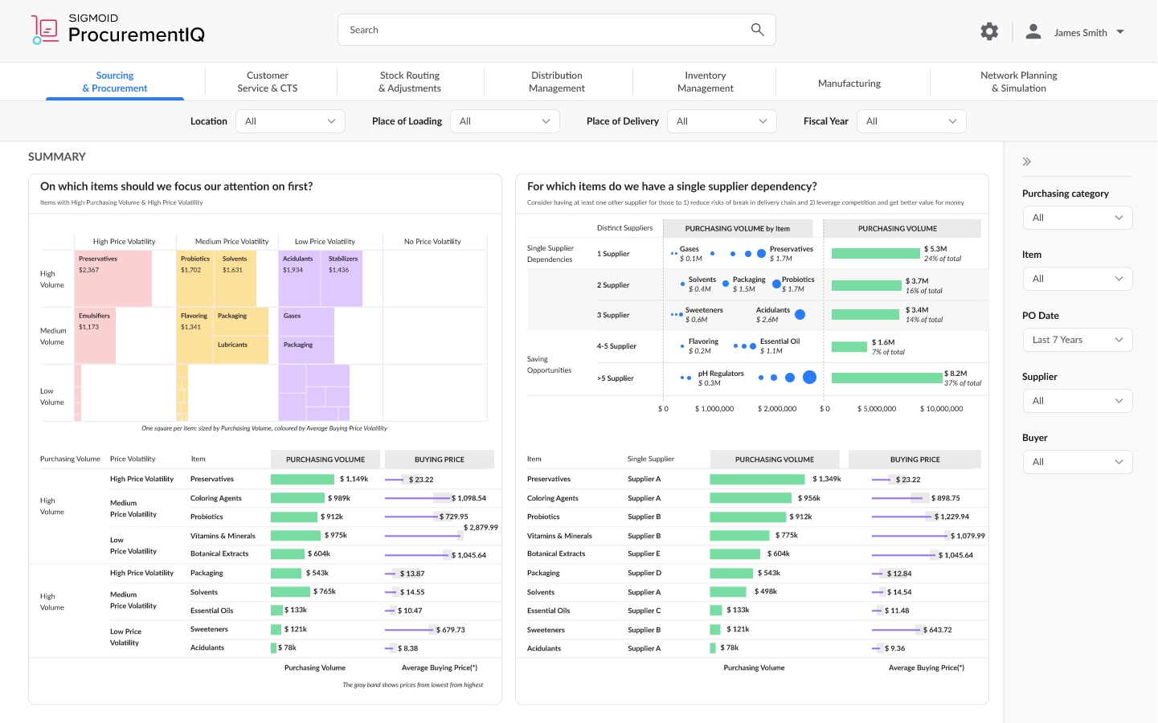Select the Manufacturing tab
Image resolution: width=1158 pixels, height=723 pixels.
coord(849,83)
